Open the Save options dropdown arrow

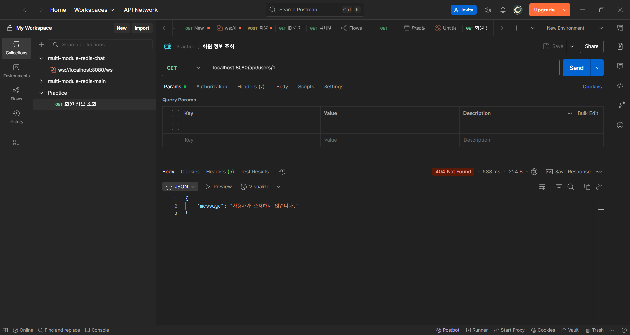[572, 46]
